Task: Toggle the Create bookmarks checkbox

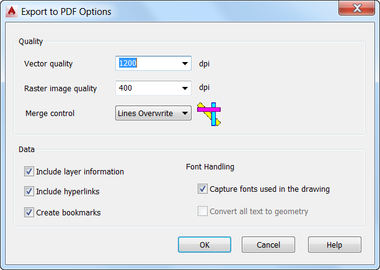Action: click(29, 212)
